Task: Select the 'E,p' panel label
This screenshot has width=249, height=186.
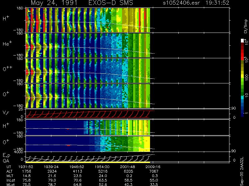Action: [6, 156]
